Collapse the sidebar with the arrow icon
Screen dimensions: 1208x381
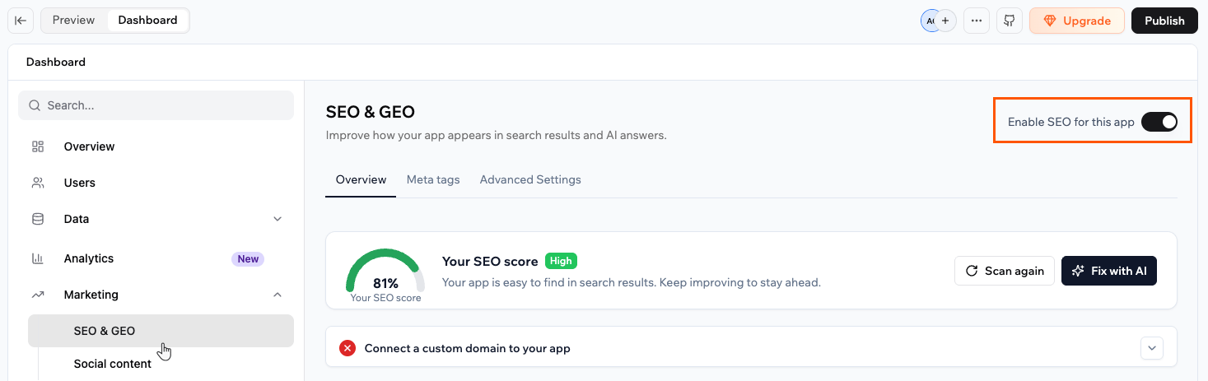pyautogui.click(x=21, y=21)
